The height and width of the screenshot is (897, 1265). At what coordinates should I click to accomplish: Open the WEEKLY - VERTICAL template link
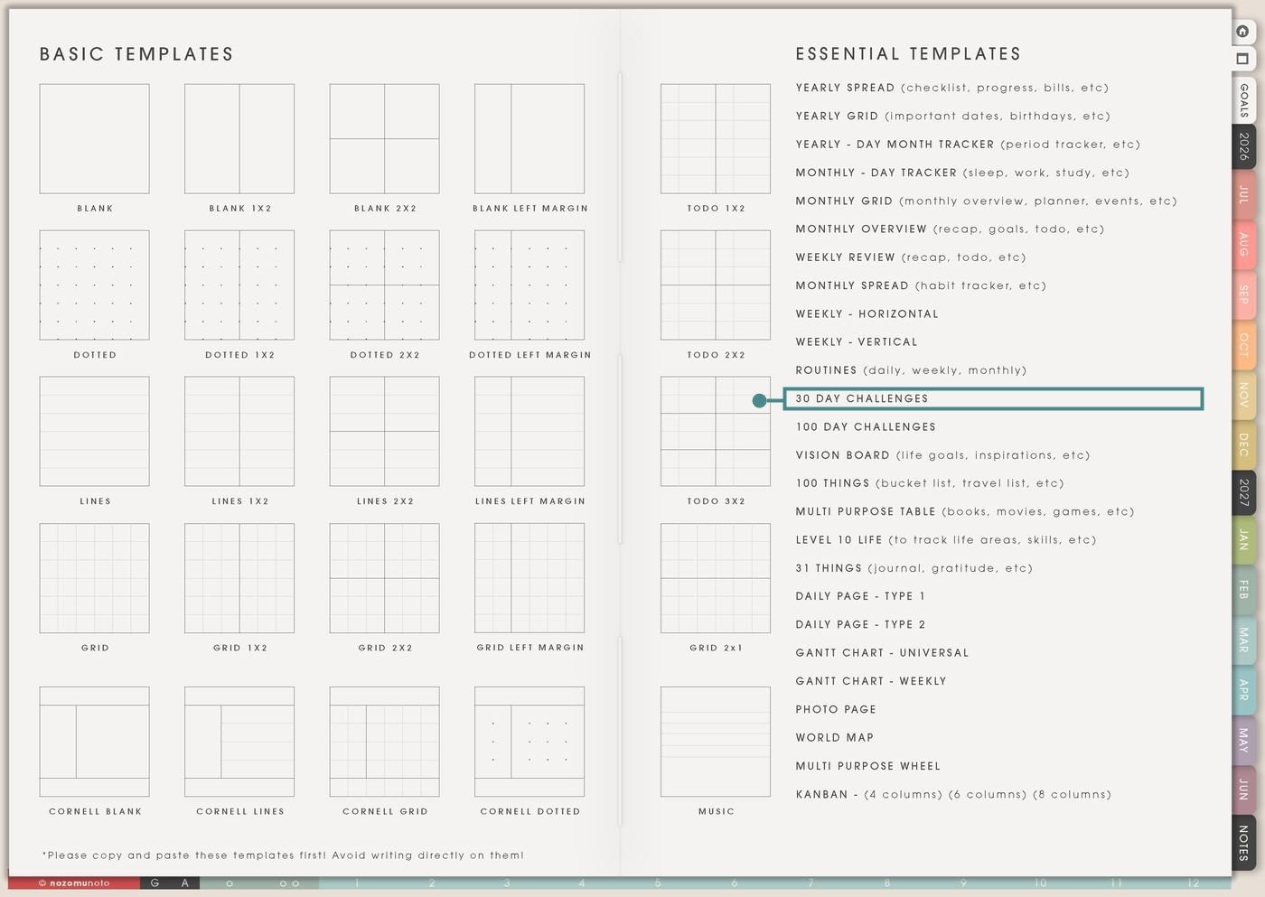pyautogui.click(x=857, y=341)
